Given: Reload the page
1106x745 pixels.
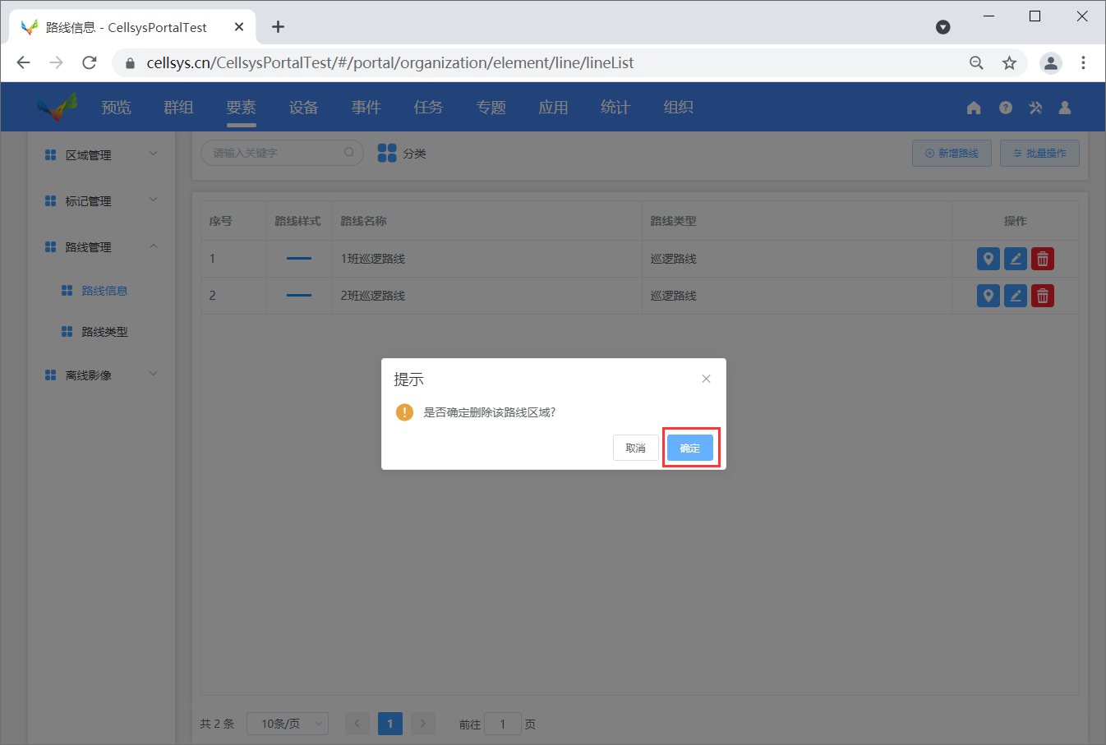Looking at the screenshot, I should point(90,62).
